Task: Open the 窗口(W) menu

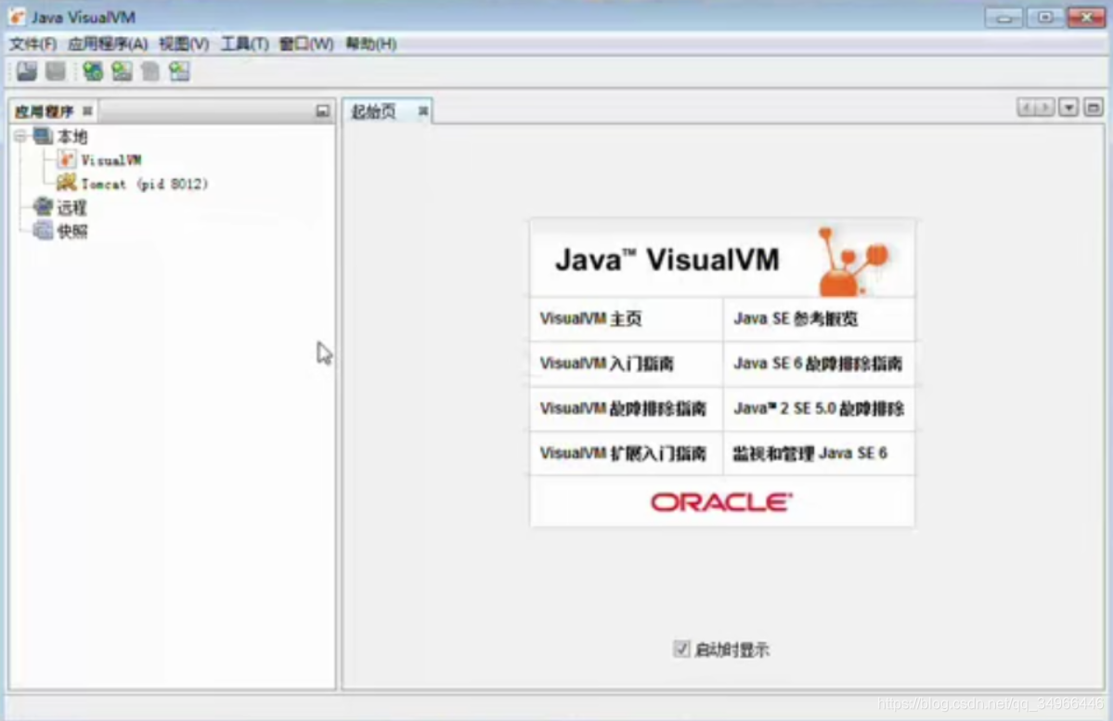Action: (x=306, y=44)
